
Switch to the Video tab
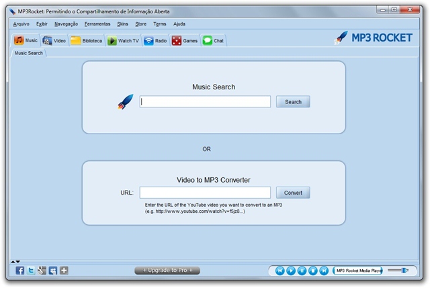(x=54, y=41)
